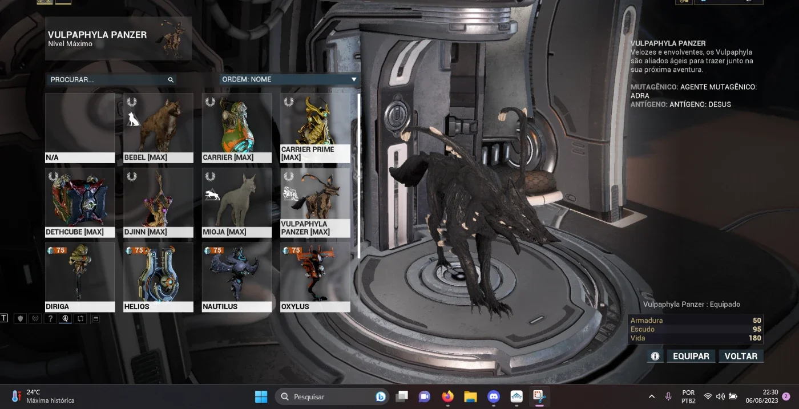Click the Warframe icon in the taskbar
Viewport: 799px width, 409px height.
(516, 396)
